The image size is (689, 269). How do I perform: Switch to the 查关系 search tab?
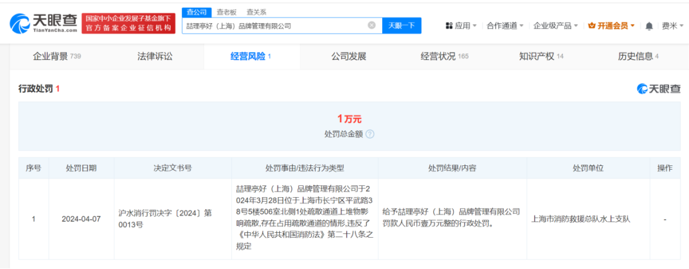point(256,12)
